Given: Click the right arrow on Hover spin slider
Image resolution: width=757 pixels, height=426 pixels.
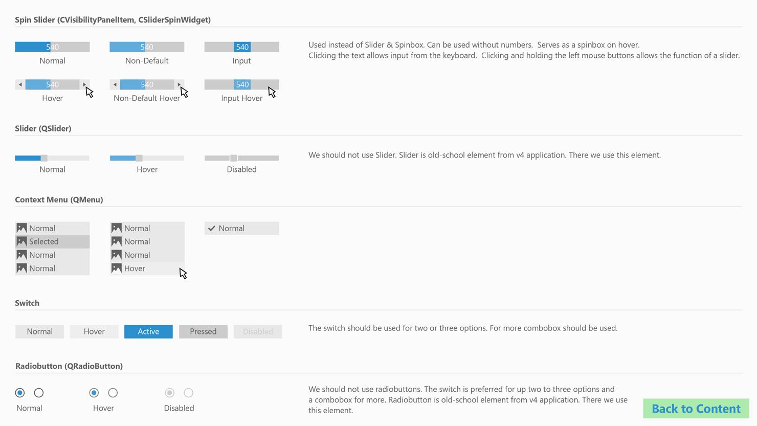Looking at the screenshot, I should click(84, 84).
